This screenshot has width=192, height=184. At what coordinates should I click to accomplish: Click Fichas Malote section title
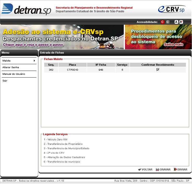point(53,59)
